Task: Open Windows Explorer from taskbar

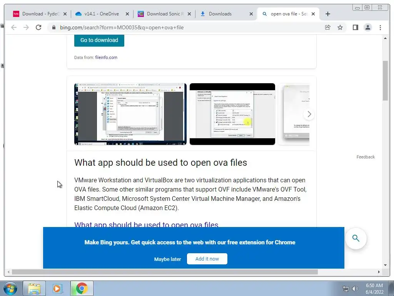Action: pyautogui.click(x=34, y=288)
